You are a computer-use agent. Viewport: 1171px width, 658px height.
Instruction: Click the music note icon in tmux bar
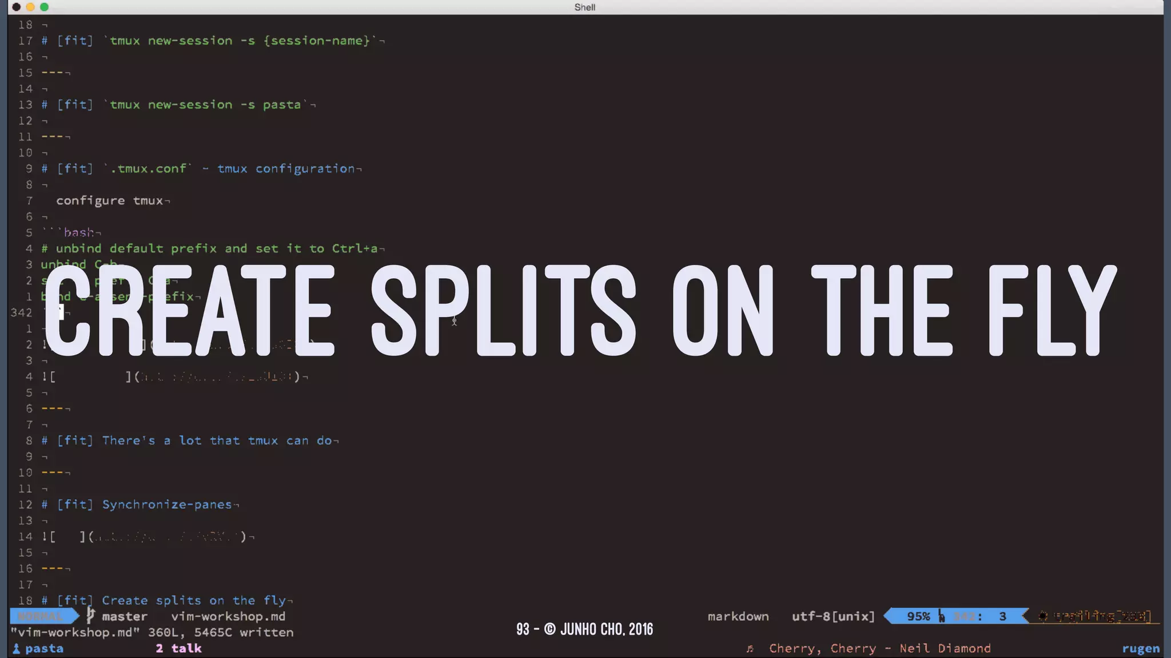coord(750,648)
